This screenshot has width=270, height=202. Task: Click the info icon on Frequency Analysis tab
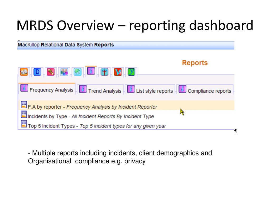point(24,88)
